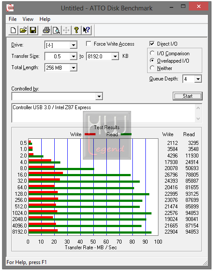Click the Read value 11930

[x=192, y=156]
